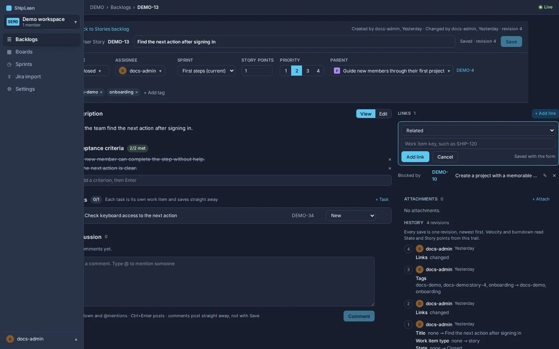Screen dimensions: 559x349
Task: Save the work item
Action: (511, 41)
